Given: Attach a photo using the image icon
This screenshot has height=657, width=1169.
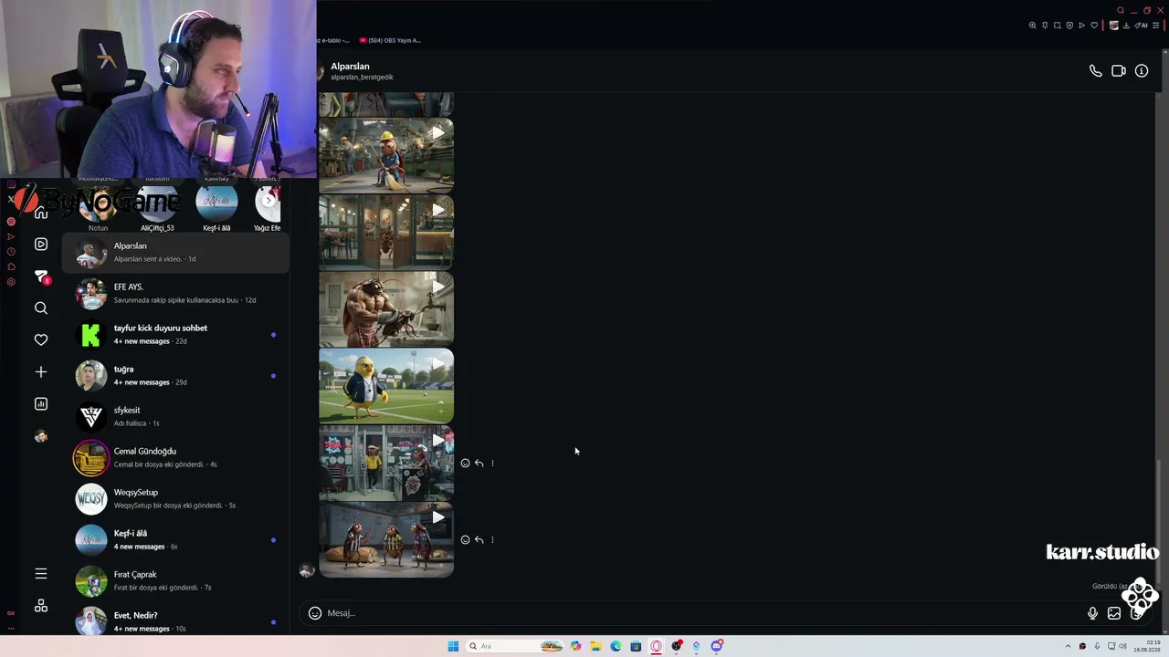Looking at the screenshot, I should [x=1114, y=613].
